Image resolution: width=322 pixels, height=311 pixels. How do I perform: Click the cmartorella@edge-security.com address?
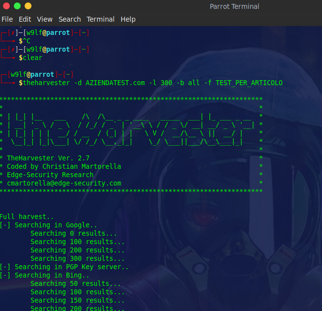coord(64,183)
